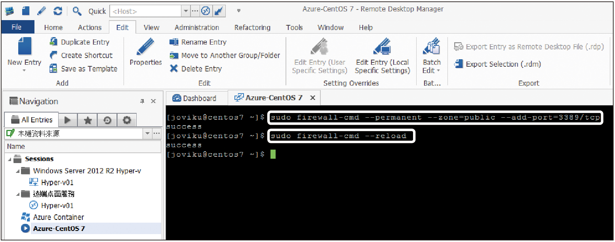Select the Azure-CentOS 7 session tab
615x242 pixels.
point(273,98)
